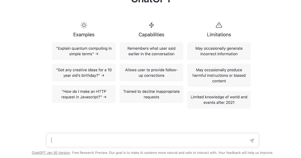This screenshot has height=158, width=301.
Task: Click the Limitations column heading
Action: tap(219, 35)
